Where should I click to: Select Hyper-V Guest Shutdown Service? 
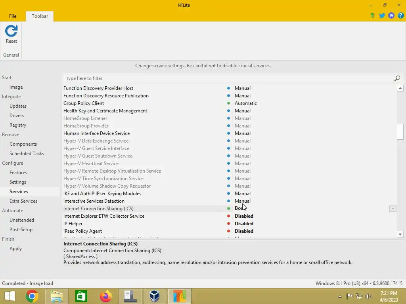click(x=98, y=156)
